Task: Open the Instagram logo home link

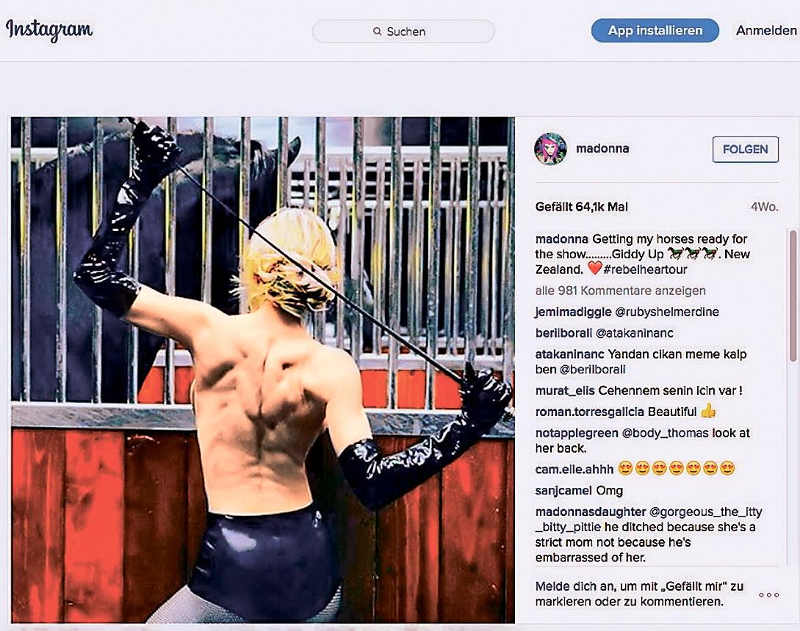Action: point(49,29)
